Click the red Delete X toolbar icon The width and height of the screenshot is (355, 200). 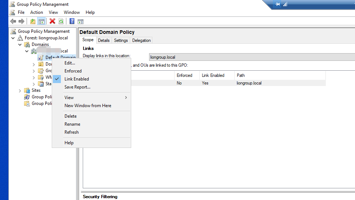[52, 21]
